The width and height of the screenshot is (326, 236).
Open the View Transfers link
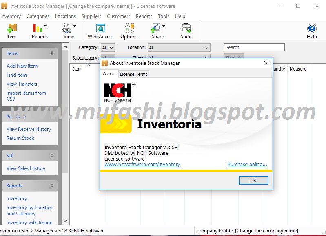[22, 84]
